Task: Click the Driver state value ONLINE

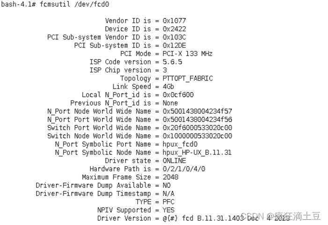Action: point(174,161)
